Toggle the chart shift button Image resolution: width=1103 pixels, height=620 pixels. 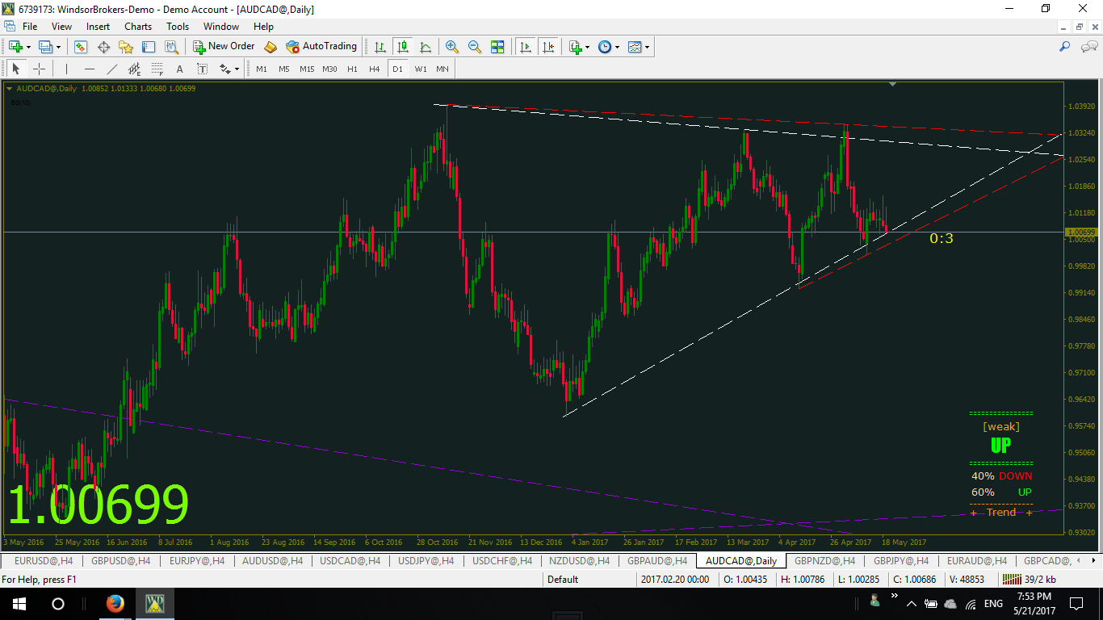point(549,47)
